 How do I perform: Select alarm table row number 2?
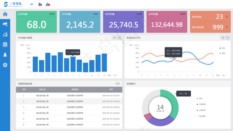click(69, 101)
